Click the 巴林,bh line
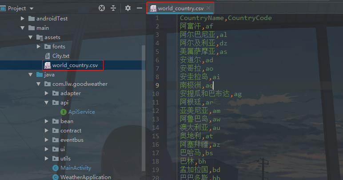Viewport: 343px width, 180px height. click(x=193, y=161)
